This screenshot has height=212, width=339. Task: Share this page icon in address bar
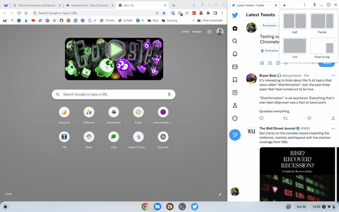point(157,13)
